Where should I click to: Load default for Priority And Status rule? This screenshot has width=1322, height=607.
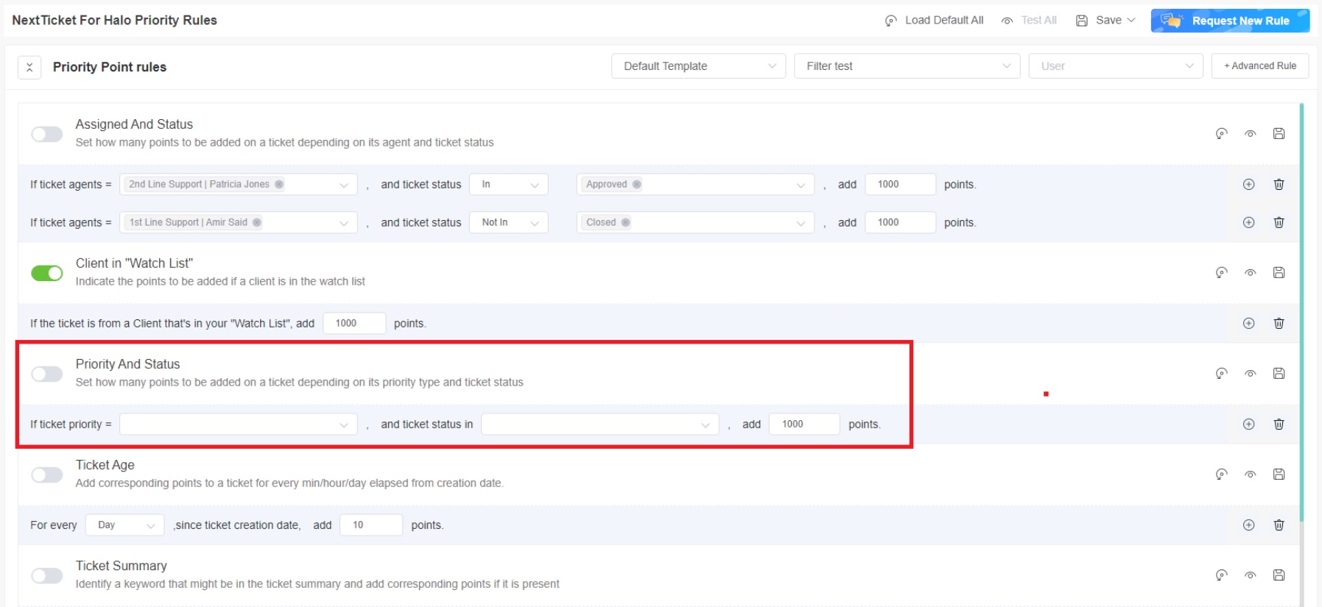click(x=1221, y=373)
